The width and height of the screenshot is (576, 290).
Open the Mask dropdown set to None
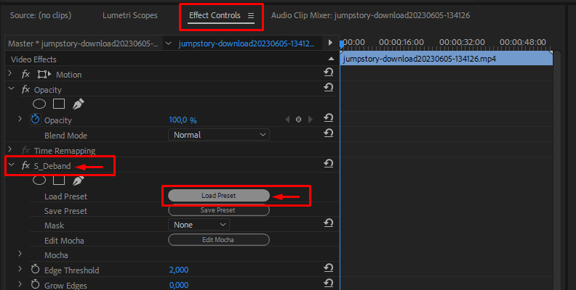[199, 225]
